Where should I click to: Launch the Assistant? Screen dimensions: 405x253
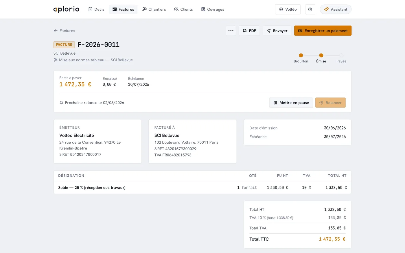click(x=336, y=9)
